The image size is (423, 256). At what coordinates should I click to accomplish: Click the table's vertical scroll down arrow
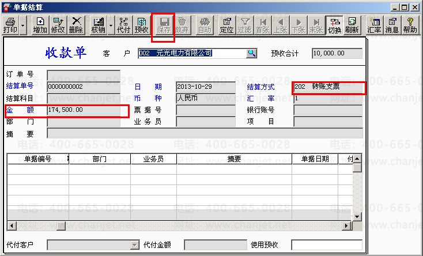coord(357,216)
